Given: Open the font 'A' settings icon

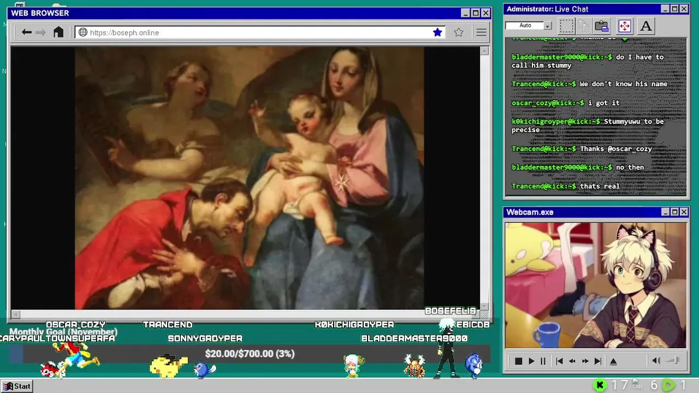Looking at the screenshot, I should (x=645, y=26).
